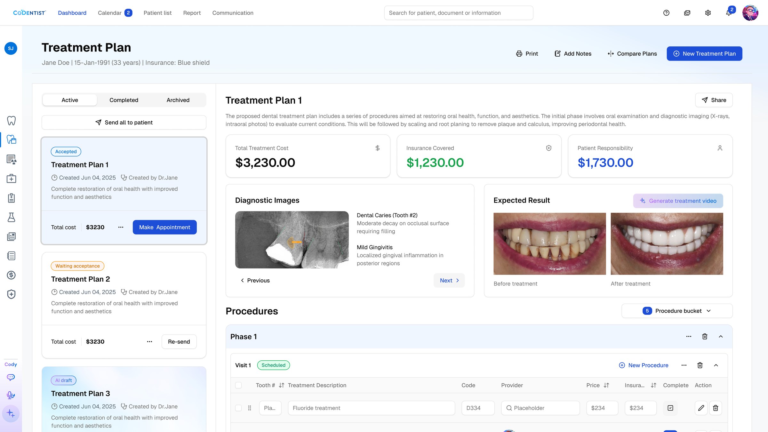Viewport: 768px width, 432px height.
Task: Click the AI sparkle icon in sidebar
Action: point(11,413)
